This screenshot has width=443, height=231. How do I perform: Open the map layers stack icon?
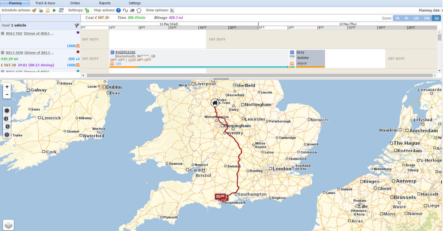[x=8, y=225]
